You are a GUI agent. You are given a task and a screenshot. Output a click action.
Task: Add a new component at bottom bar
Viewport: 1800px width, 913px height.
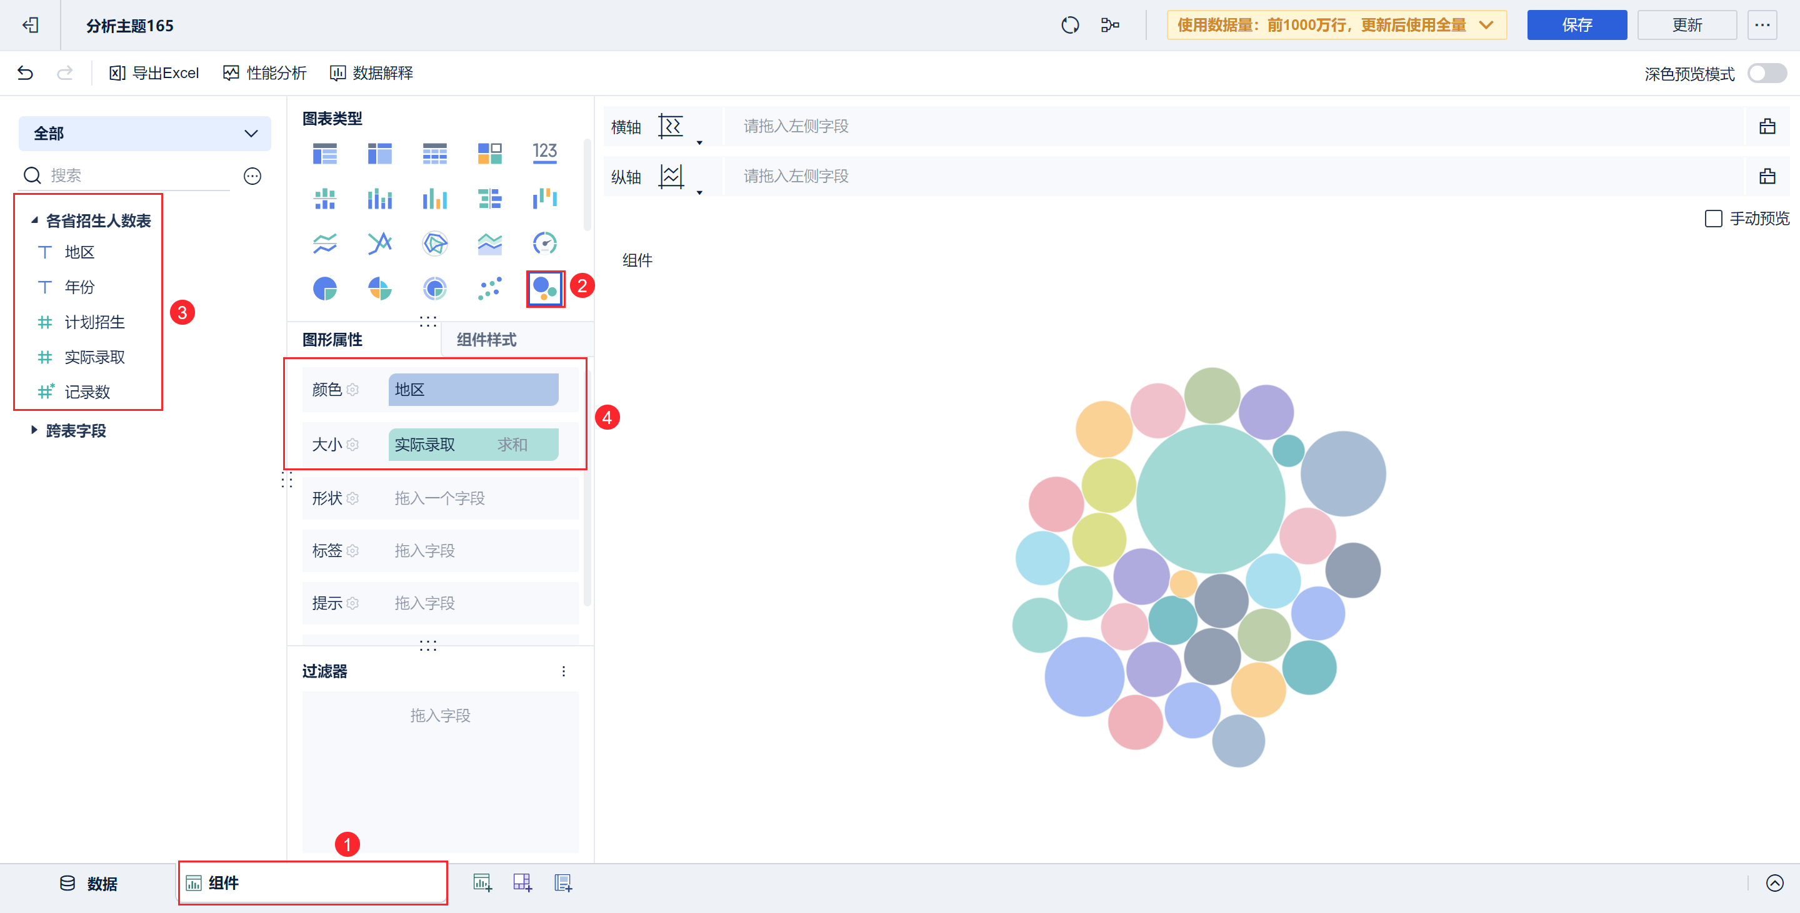tap(482, 883)
